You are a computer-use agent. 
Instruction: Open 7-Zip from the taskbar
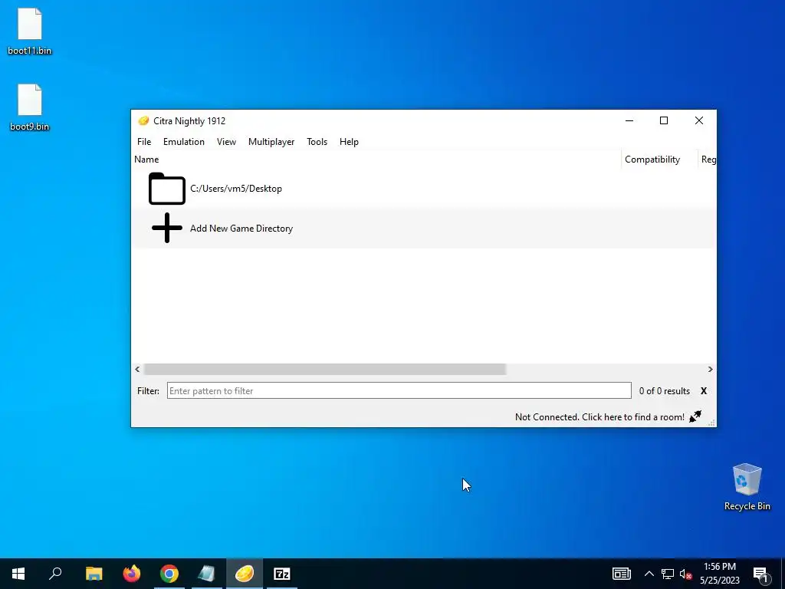(282, 574)
